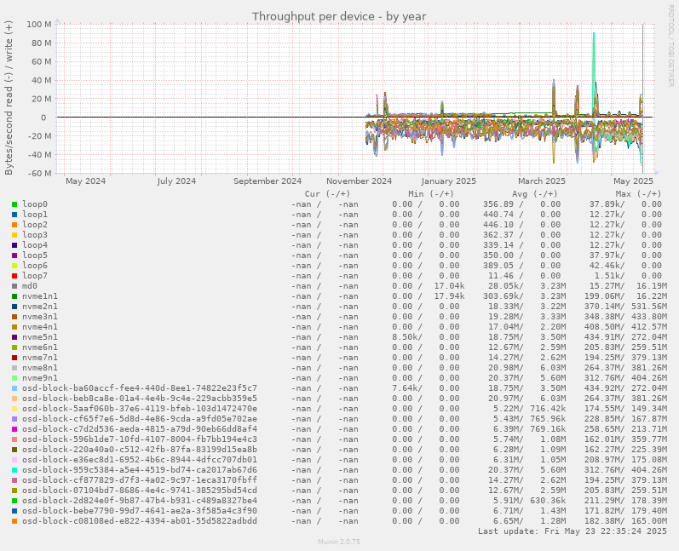Click the Max (-/+) column header
679x551 pixels.
[x=639, y=194]
